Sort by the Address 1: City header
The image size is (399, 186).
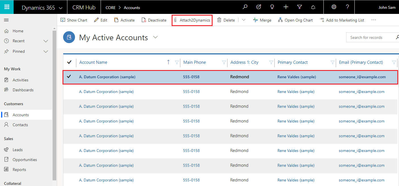244,62
